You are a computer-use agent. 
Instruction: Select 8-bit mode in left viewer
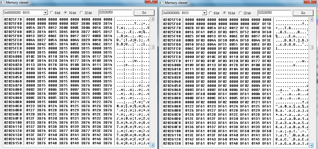pyautogui.click(x=51, y=13)
